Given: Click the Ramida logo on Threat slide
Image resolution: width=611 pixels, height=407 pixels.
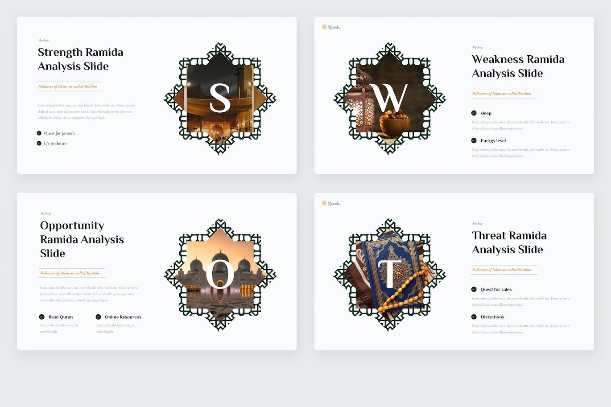Looking at the screenshot, I should [x=330, y=203].
